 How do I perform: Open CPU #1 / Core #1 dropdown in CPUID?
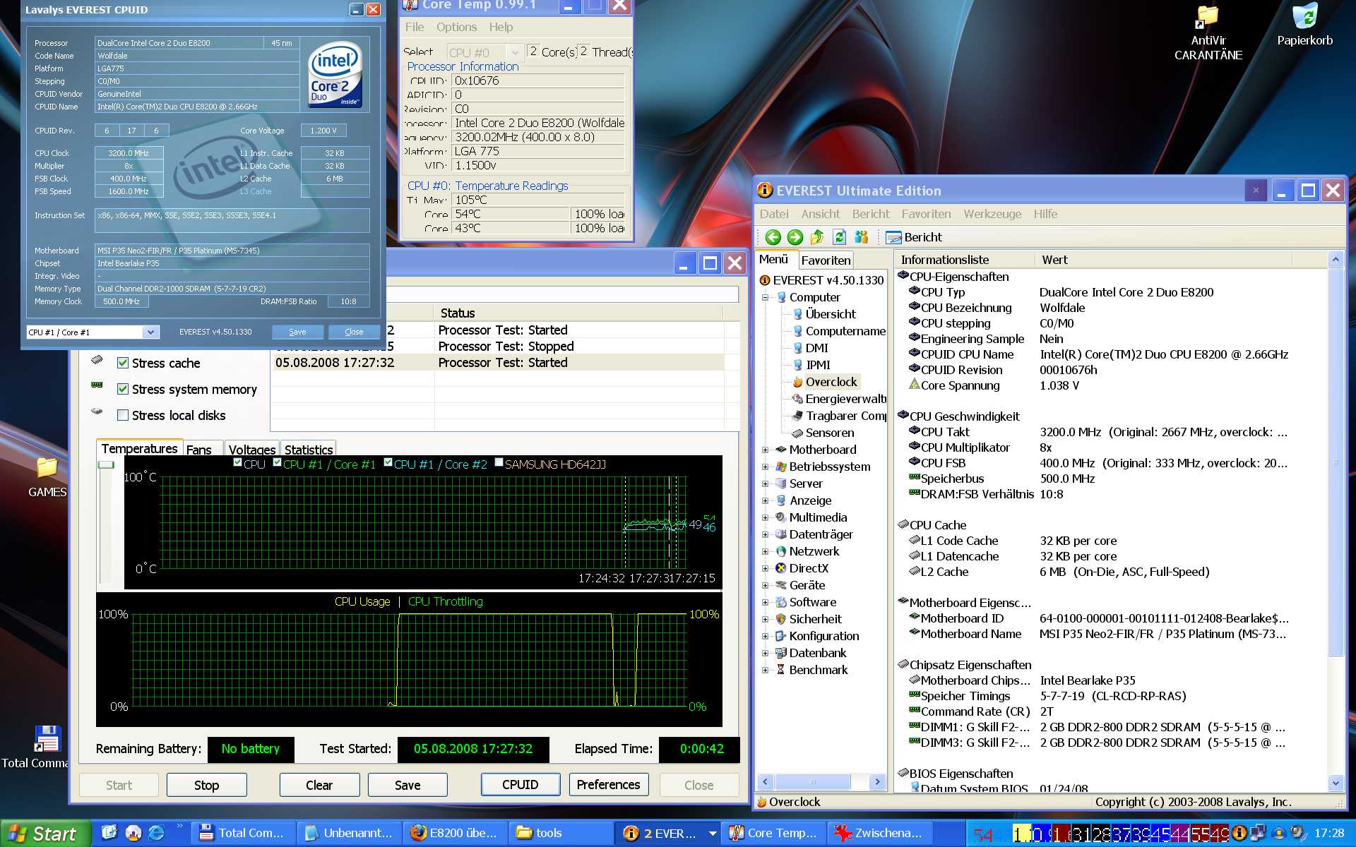tap(150, 332)
